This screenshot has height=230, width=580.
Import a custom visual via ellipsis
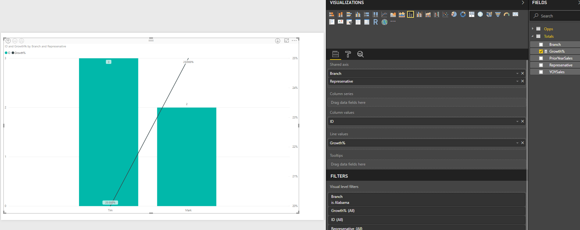[393, 22]
